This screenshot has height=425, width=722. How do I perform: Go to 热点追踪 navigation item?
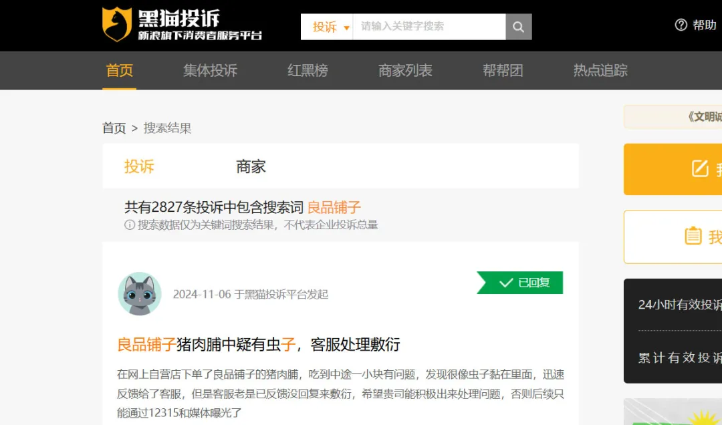point(600,70)
